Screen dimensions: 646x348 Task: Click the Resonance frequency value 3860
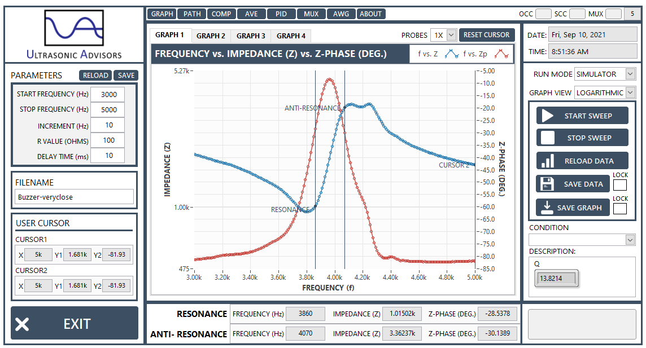tap(305, 314)
